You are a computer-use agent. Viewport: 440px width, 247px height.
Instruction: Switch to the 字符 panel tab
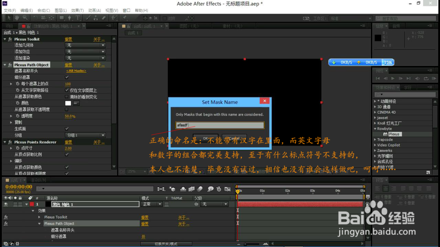point(407,88)
